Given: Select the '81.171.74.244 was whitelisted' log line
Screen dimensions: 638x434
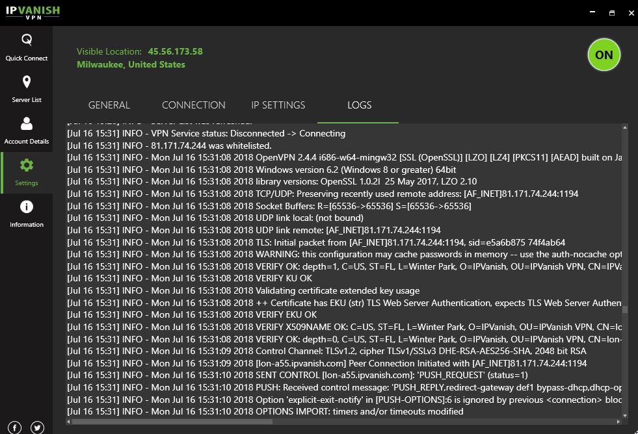Looking at the screenshot, I should (x=169, y=146).
